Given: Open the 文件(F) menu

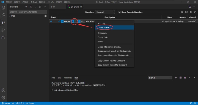Looking at the screenshot, I should (9, 2).
